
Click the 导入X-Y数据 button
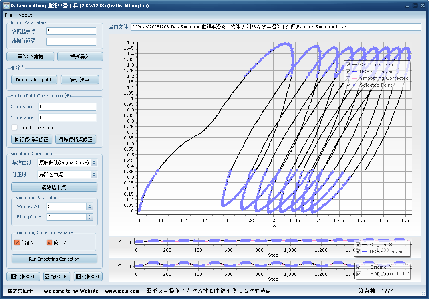click(30, 57)
